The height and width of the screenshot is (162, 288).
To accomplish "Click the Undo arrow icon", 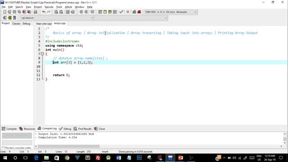I will point(44,12).
